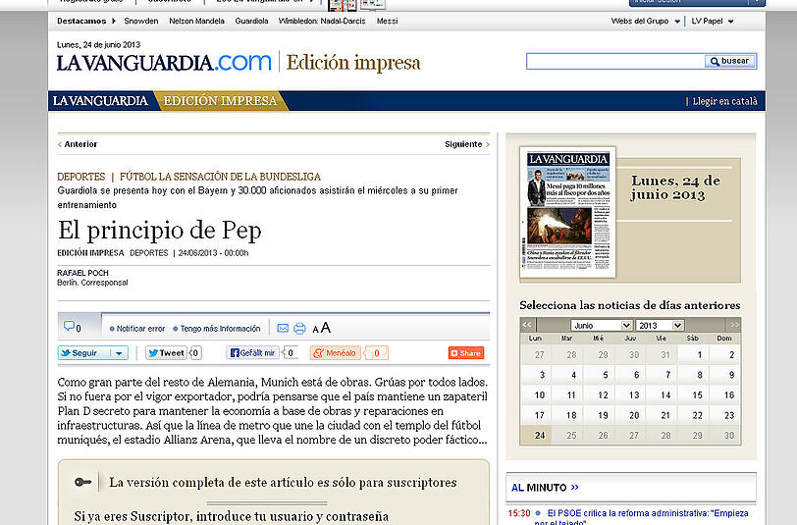Click the Edición impresa header title
Image resolution: width=797 pixels, height=525 pixels.
coord(353,63)
